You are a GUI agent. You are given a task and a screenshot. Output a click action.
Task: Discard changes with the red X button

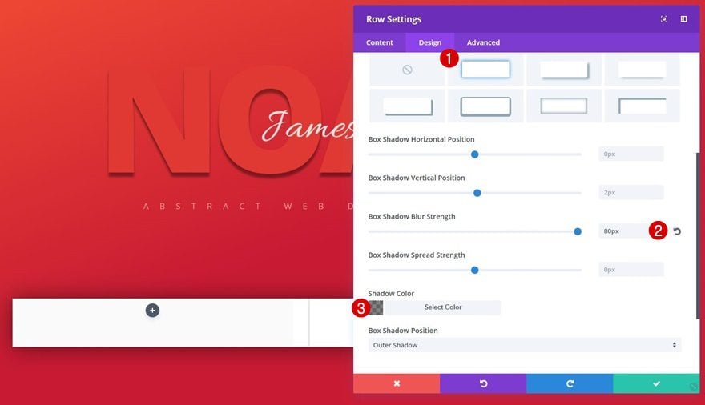coord(396,383)
